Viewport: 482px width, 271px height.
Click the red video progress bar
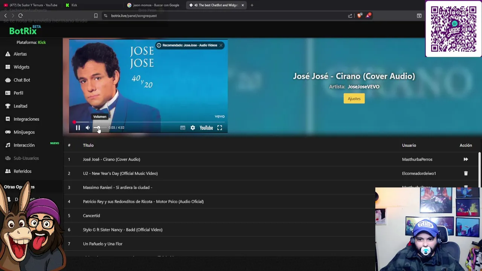[x=148, y=122]
